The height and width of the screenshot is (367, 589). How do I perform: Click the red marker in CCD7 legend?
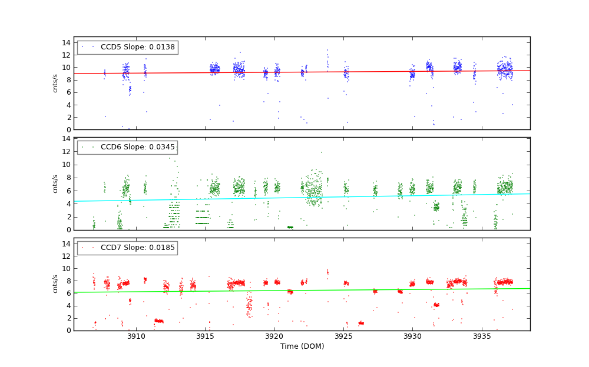pyautogui.click(x=82, y=248)
